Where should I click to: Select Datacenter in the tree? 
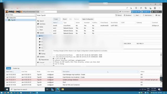coord(13,18)
